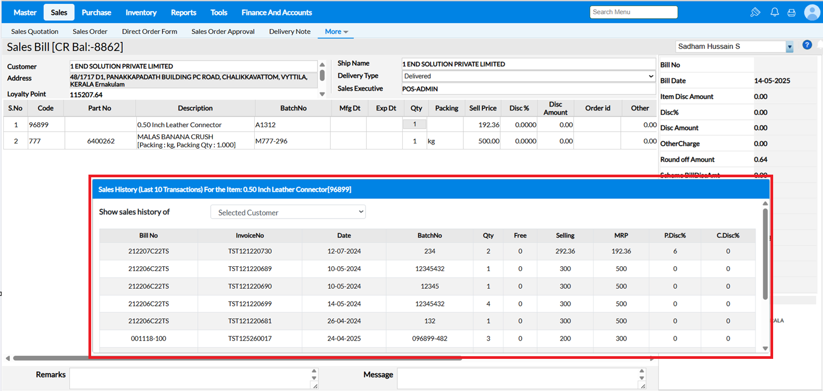Viewport: 823px width, 391px height.
Task: Open the blue help question mark icon
Action: (x=807, y=45)
